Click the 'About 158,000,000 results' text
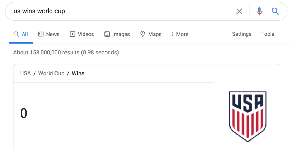Screen dimensions: 293x150 [x=66, y=53]
